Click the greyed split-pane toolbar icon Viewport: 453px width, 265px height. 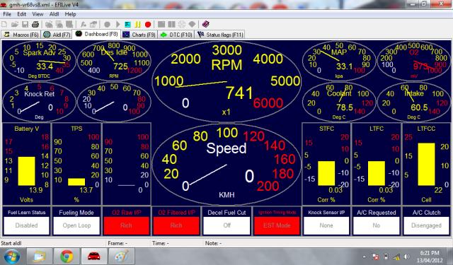pos(171,25)
